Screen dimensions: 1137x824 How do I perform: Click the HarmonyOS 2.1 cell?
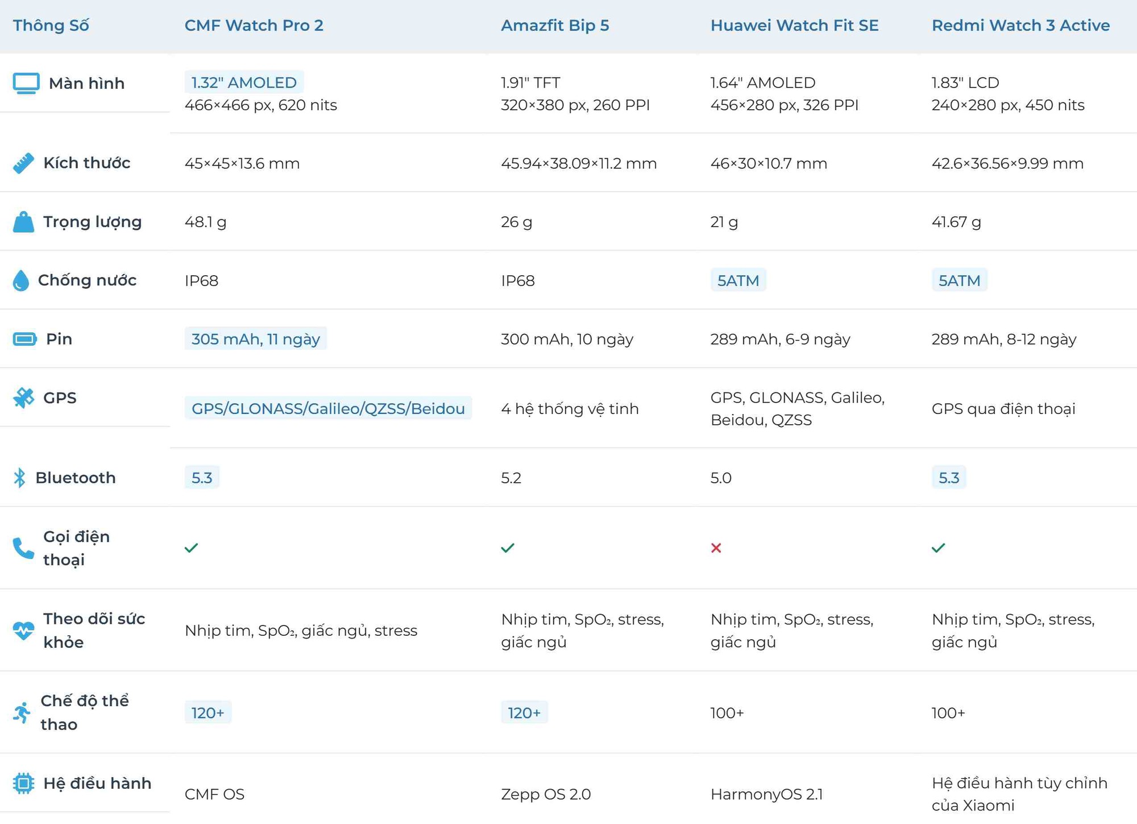pos(766,794)
